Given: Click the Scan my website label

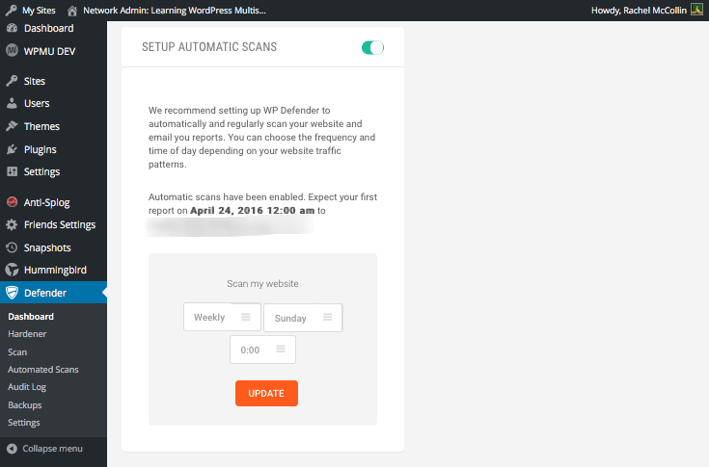Looking at the screenshot, I should point(262,283).
